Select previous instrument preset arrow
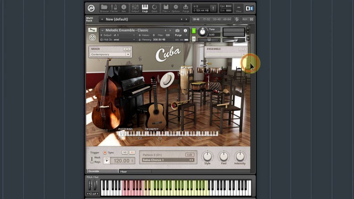This screenshot has width=354, height=199. tap(165, 30)
